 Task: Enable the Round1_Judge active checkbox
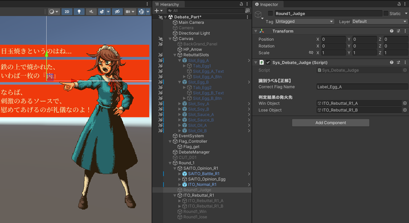click(270, 14)
